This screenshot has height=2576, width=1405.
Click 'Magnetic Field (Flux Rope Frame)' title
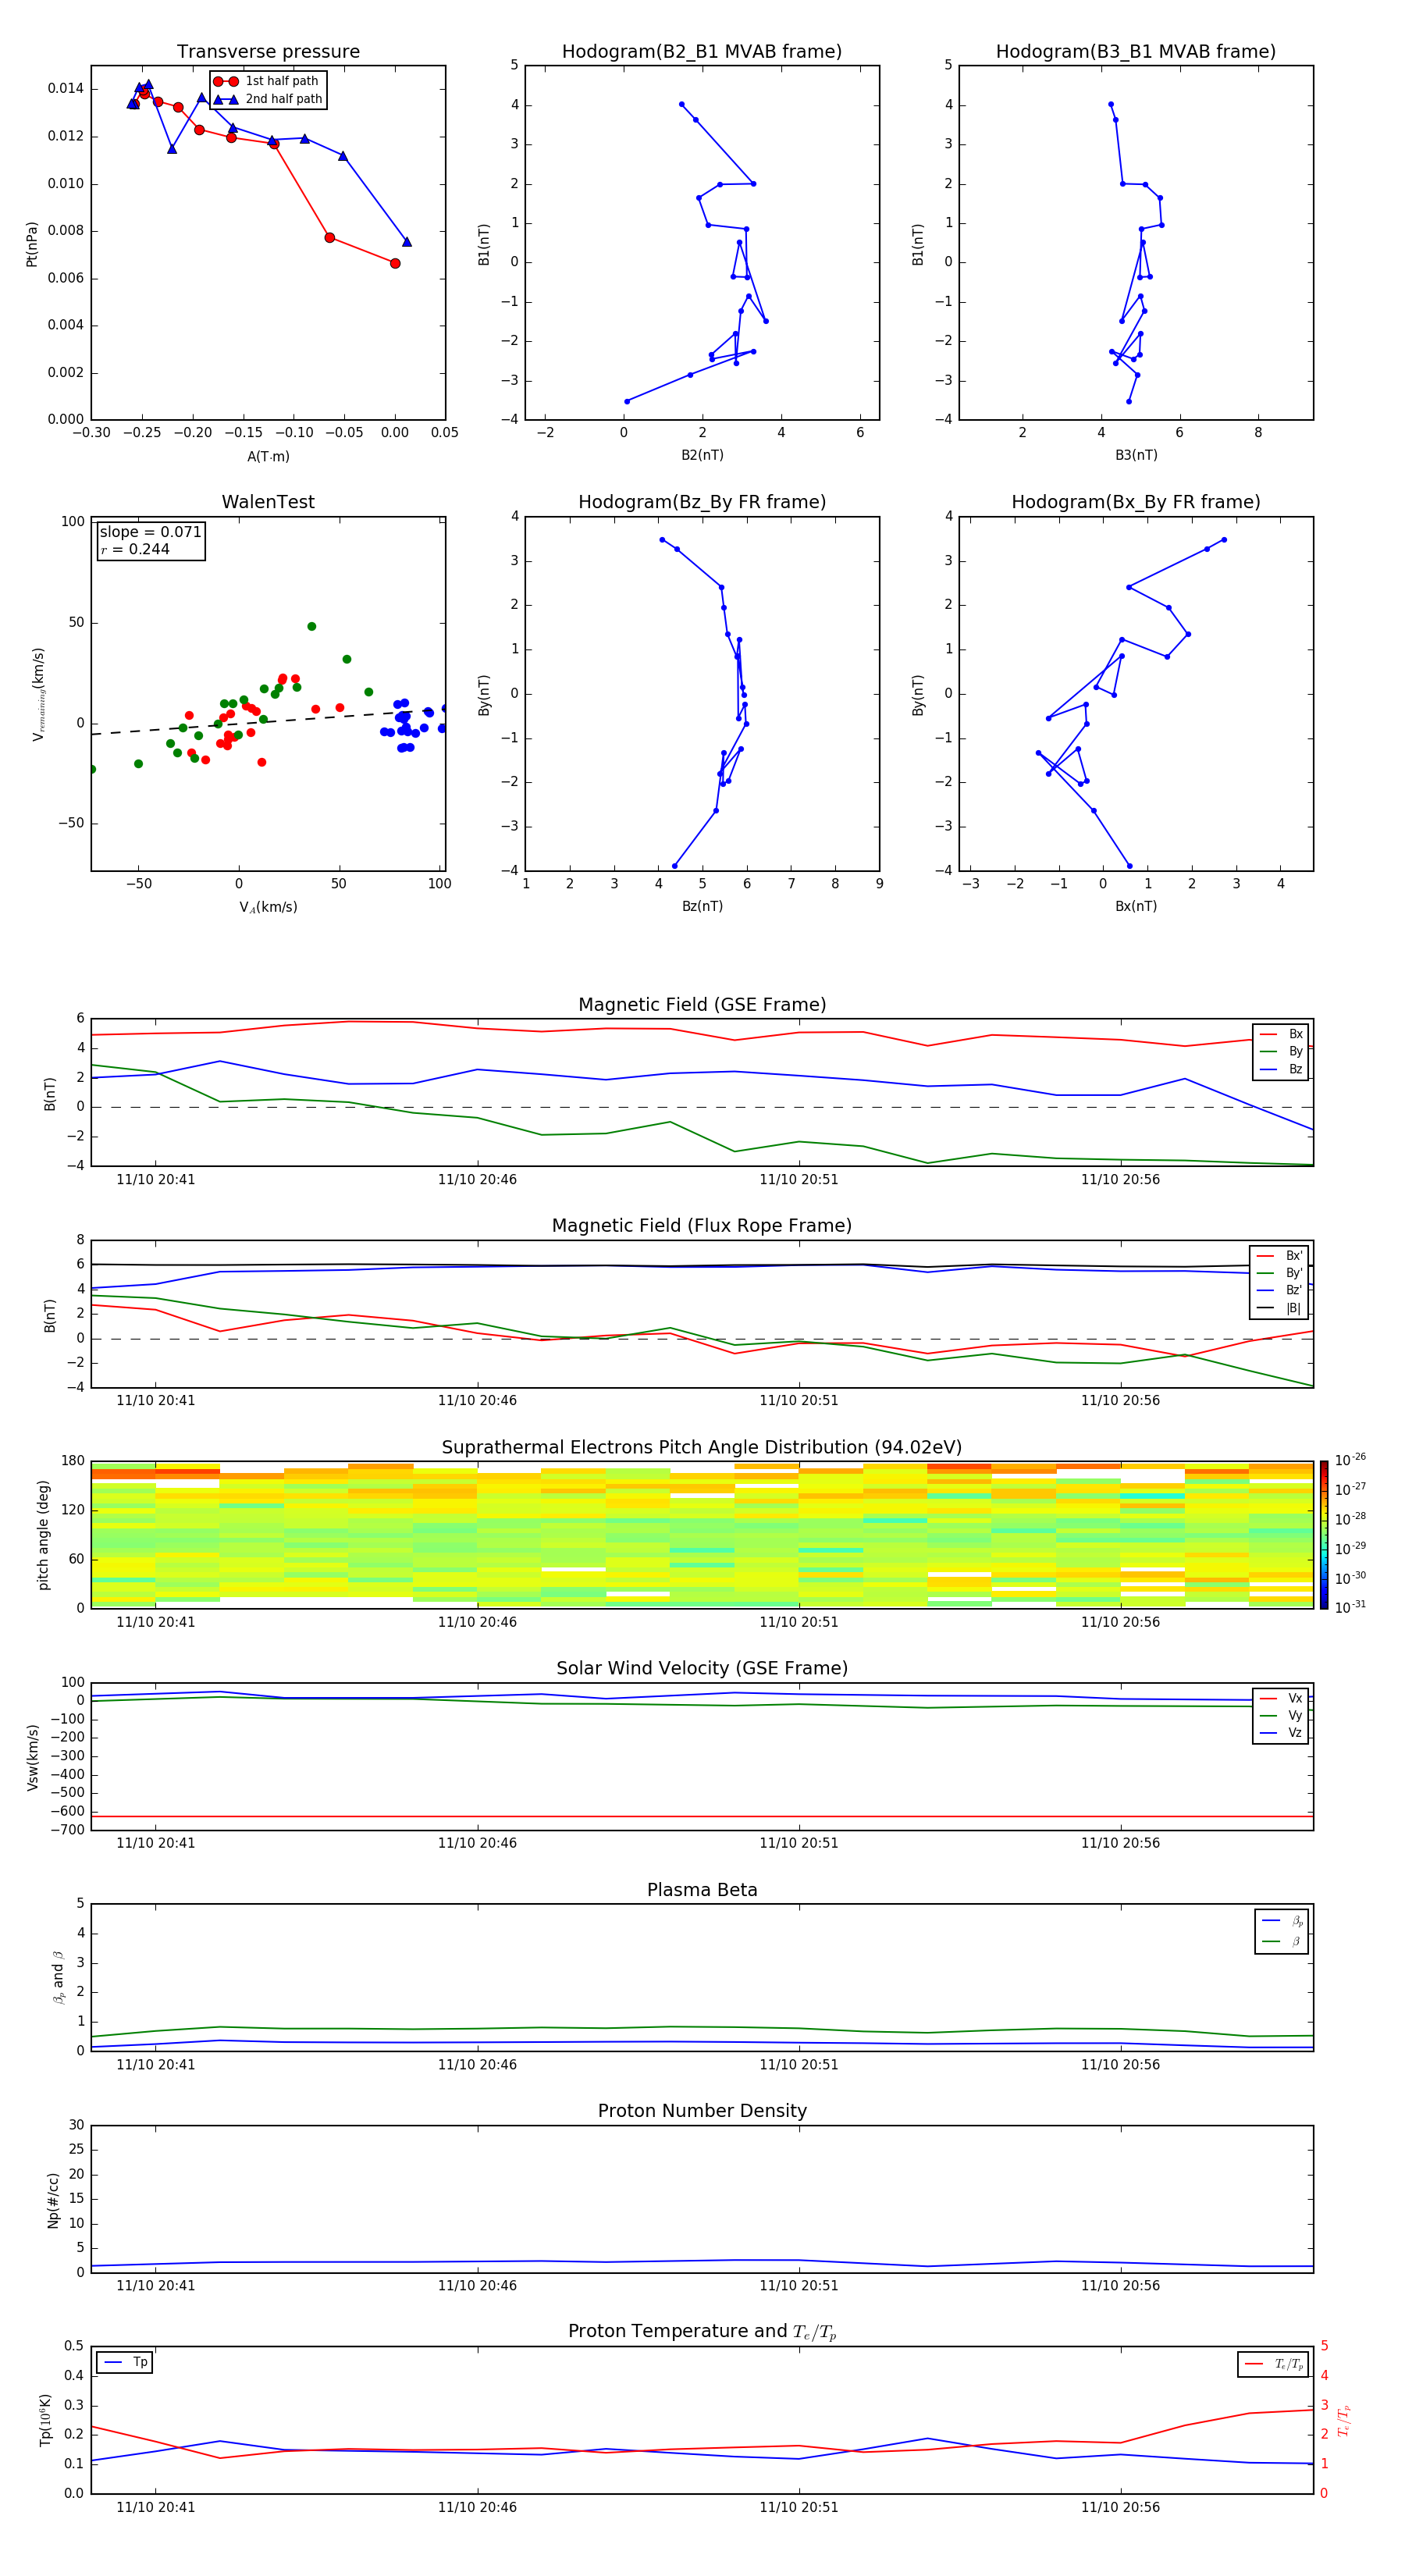coord(702,1226)
